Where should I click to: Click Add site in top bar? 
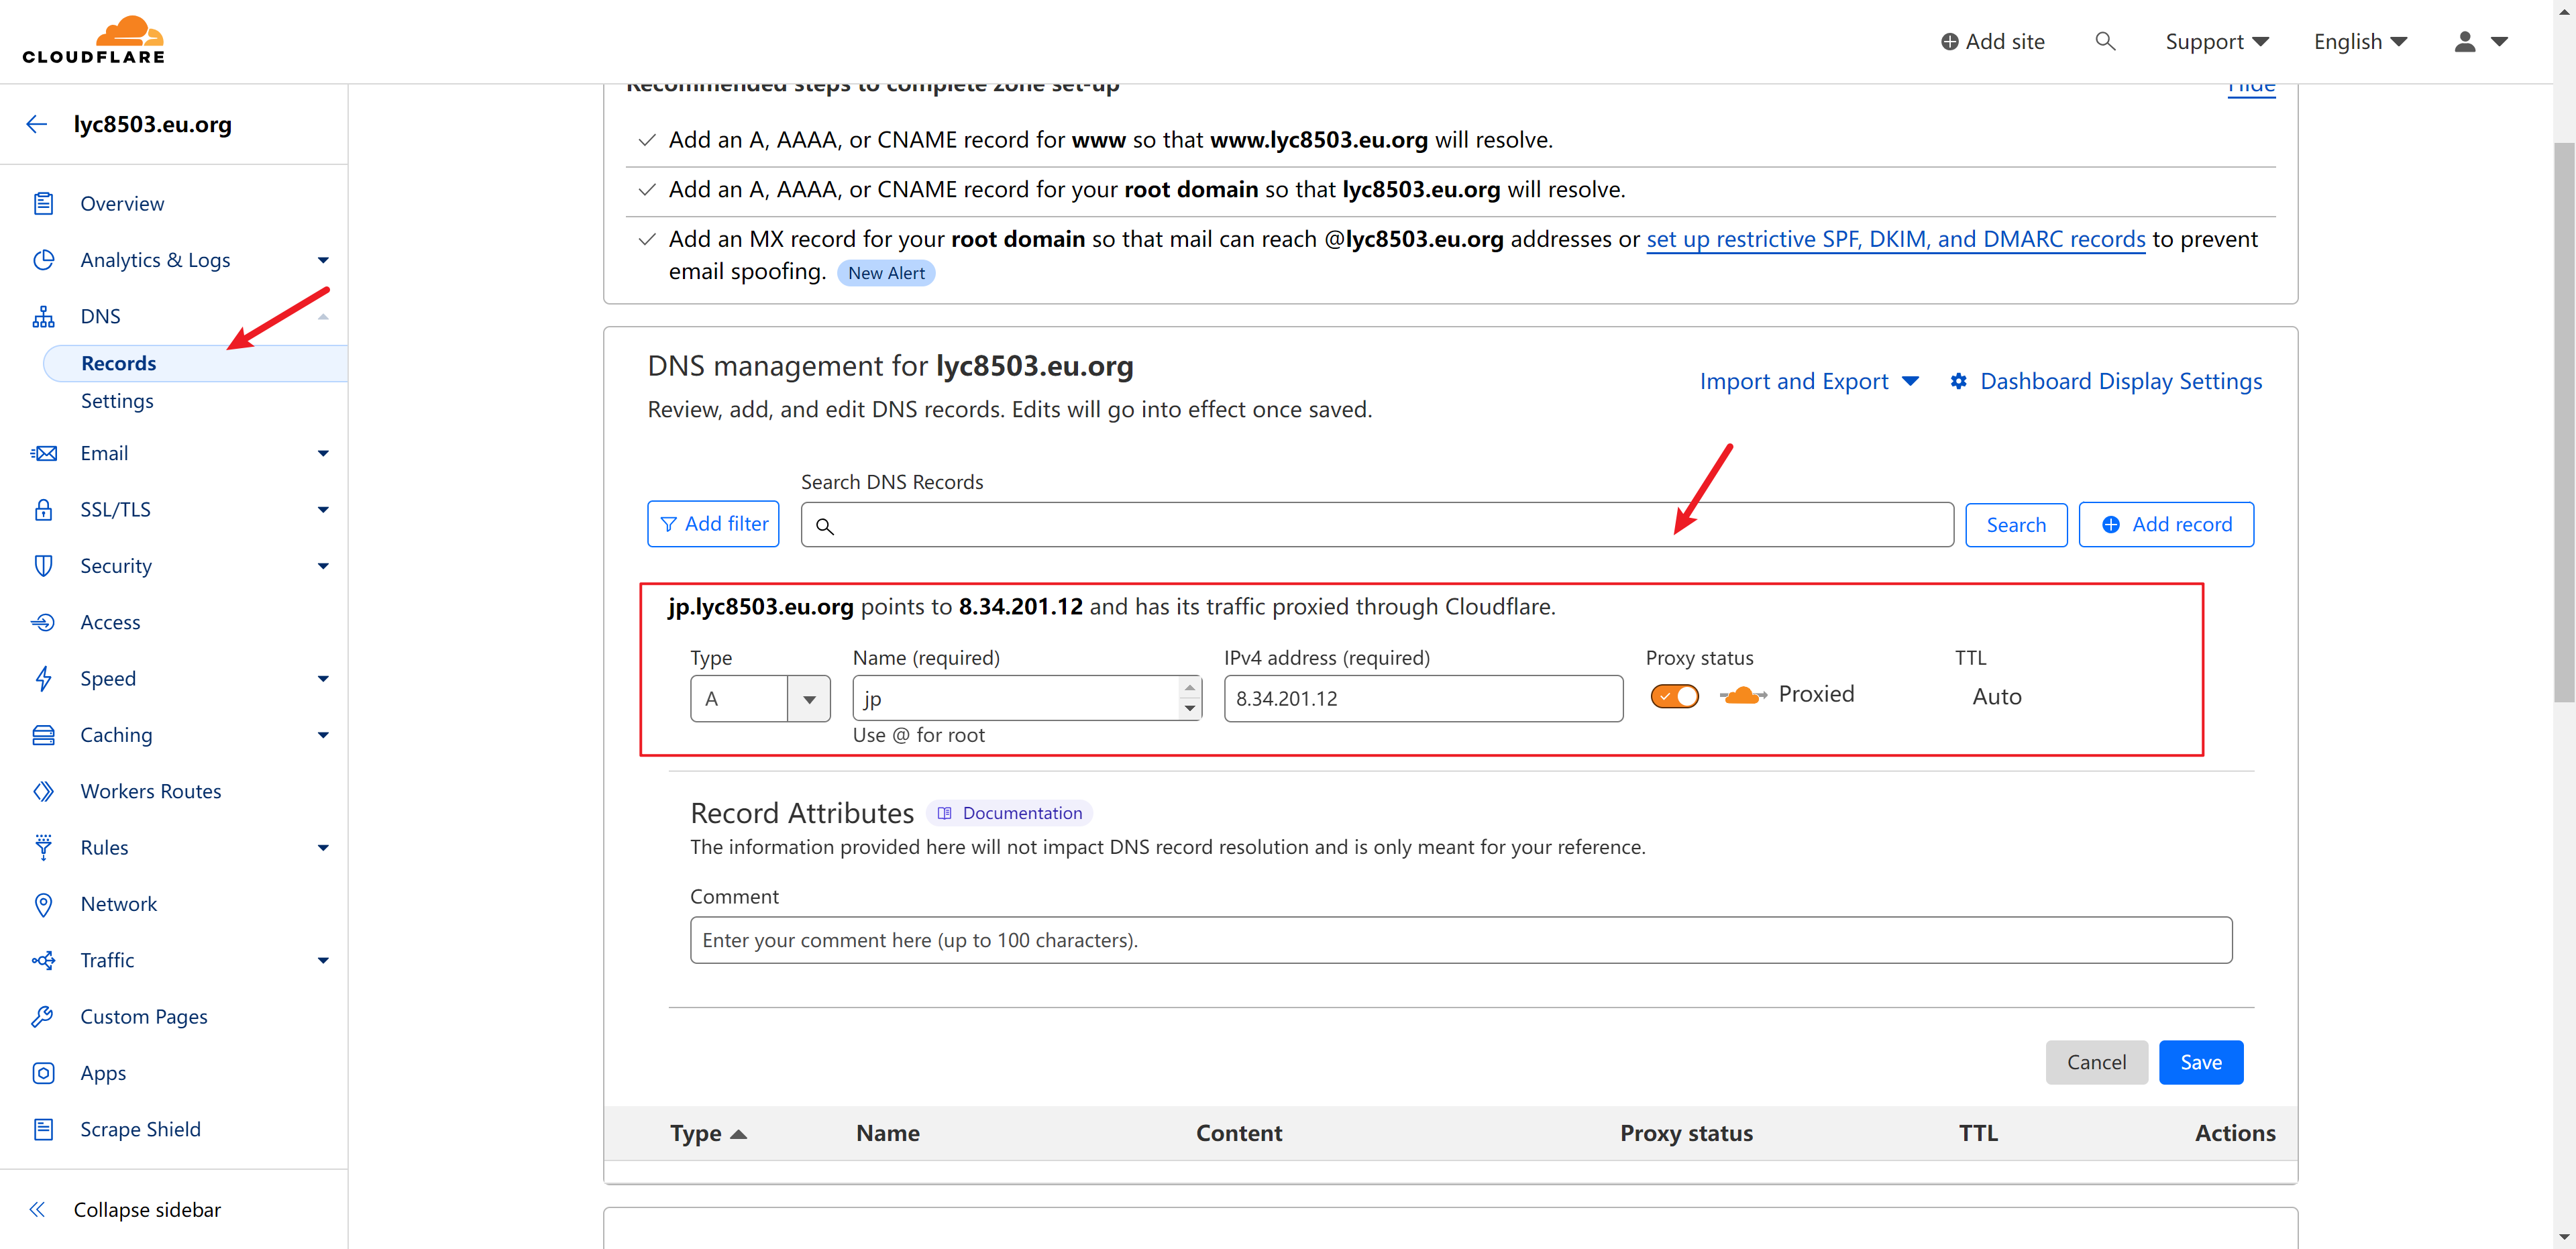click(x=1993, y=41)
